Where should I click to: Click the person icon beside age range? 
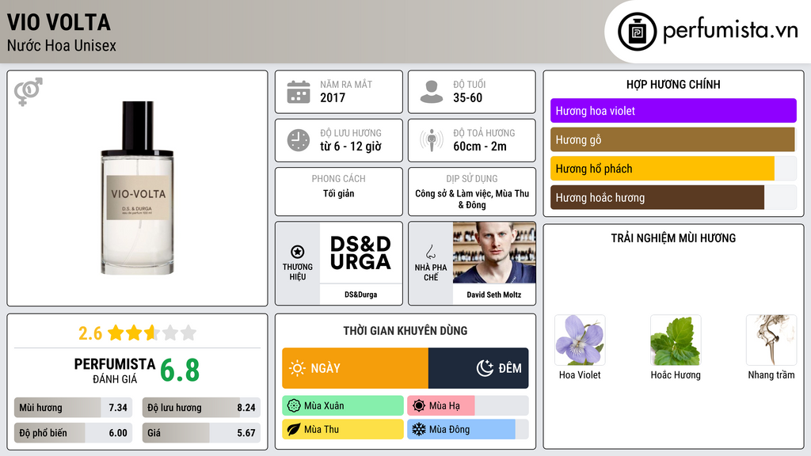point(432,92)
